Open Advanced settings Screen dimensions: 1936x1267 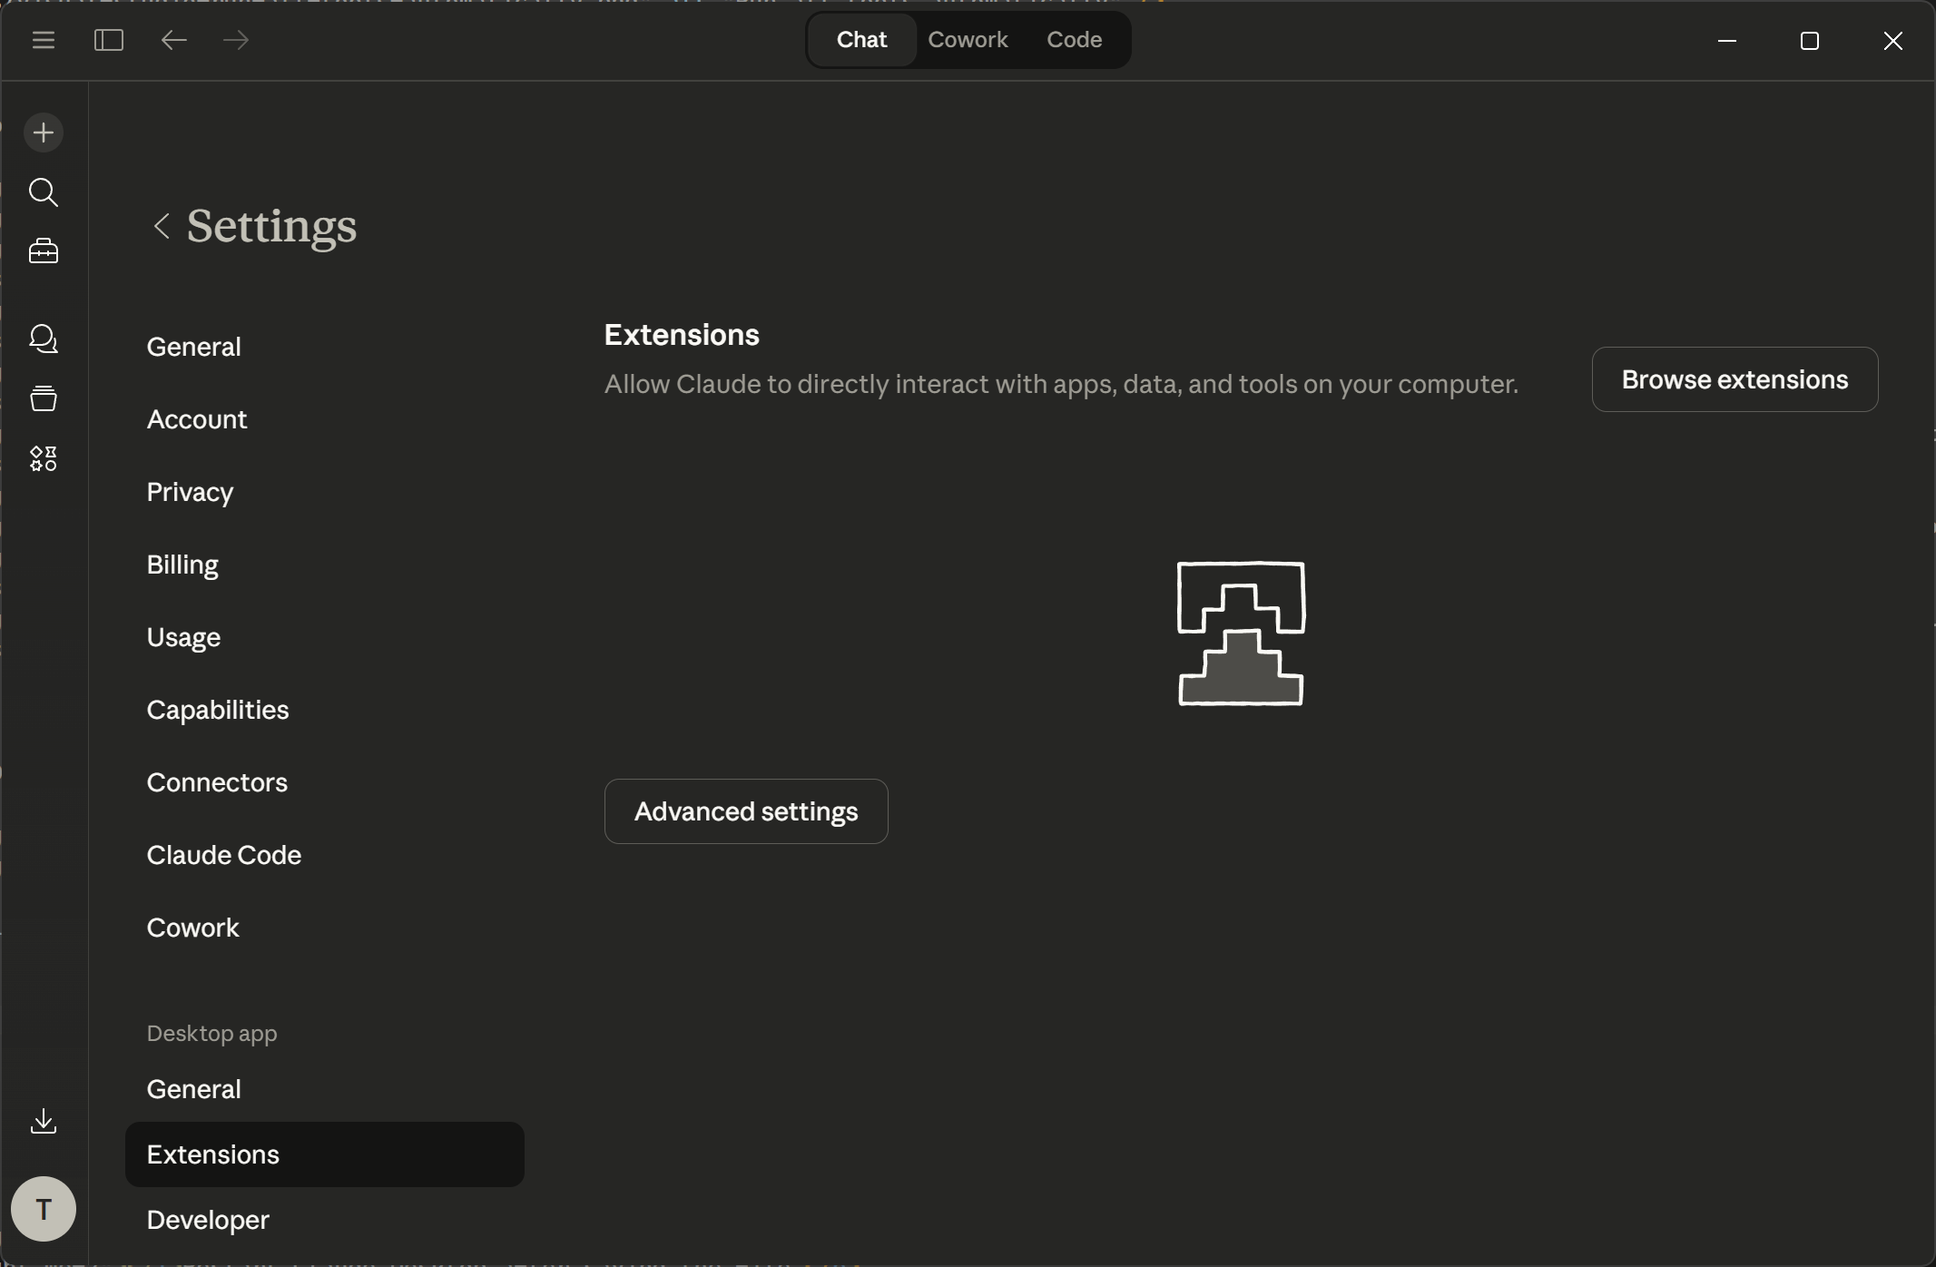745,810
